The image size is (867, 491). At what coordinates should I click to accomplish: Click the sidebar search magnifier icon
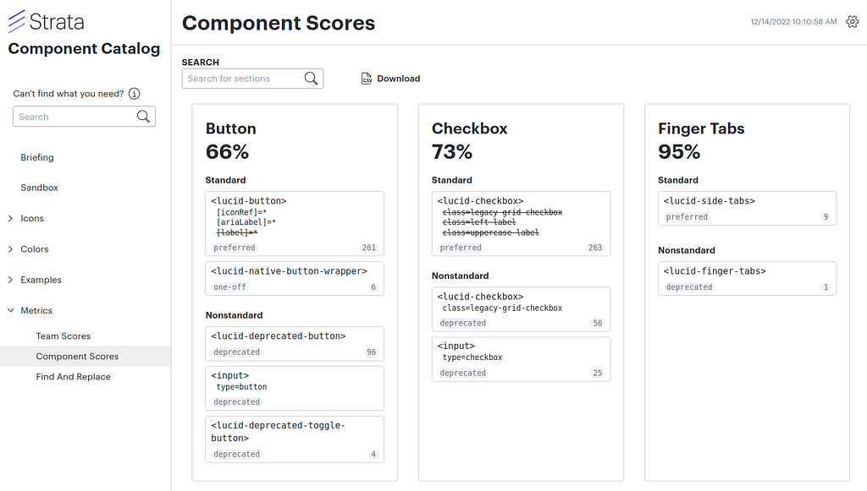coord(143,117)
